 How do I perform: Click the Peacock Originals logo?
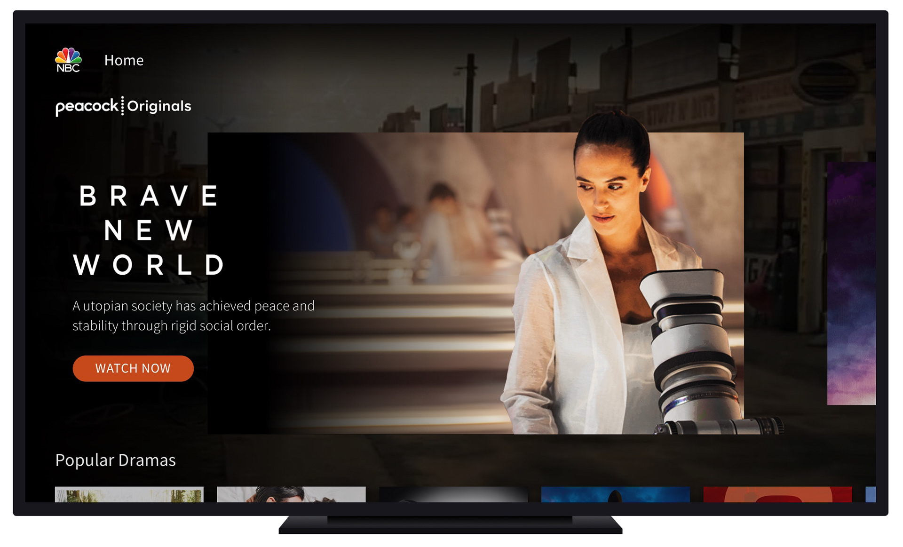tap(123, 106)
